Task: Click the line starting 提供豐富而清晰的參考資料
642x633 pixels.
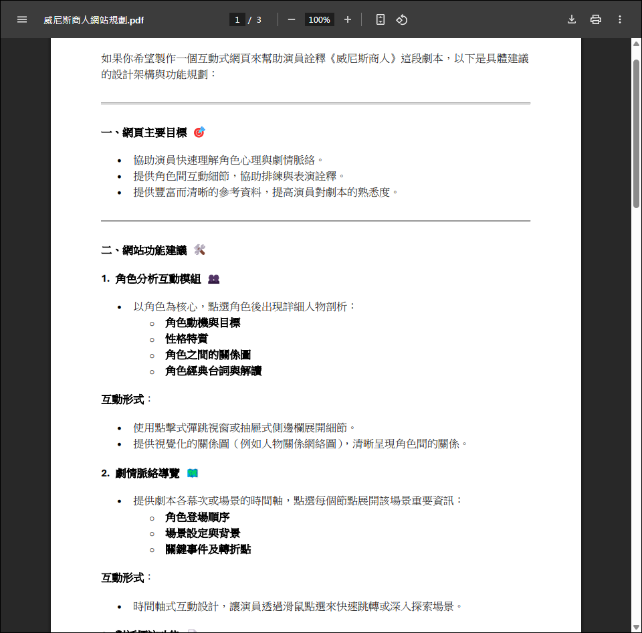Action: [265, 192]
